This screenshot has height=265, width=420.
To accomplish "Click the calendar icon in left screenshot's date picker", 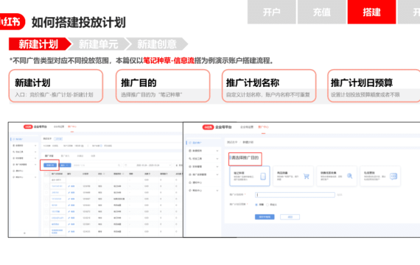I will [x=126, y=165].
